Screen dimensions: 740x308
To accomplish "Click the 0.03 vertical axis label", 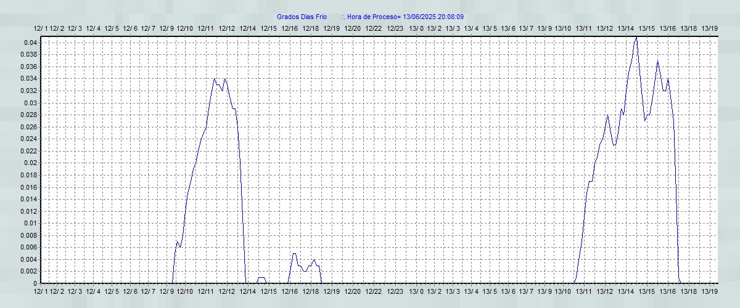I will coord(30,103).
